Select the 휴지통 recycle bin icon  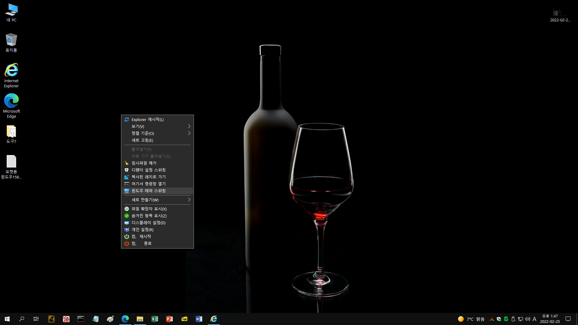tap(11, 43)
